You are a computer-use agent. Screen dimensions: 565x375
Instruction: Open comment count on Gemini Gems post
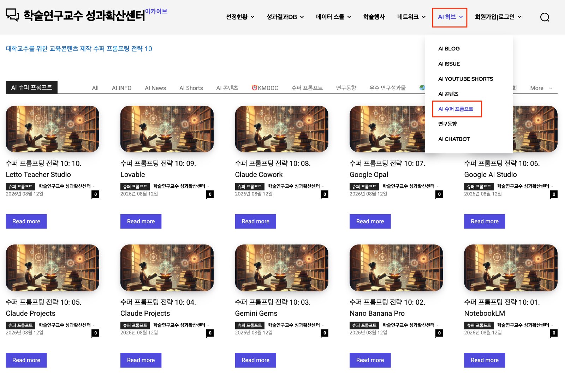[x=325, y=333]
